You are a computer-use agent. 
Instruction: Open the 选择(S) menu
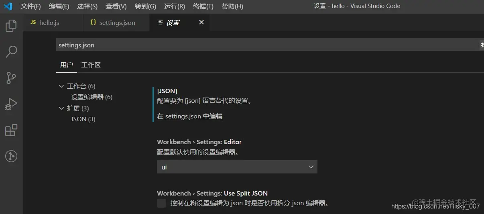pyautogui.click(x=87, y=6)
